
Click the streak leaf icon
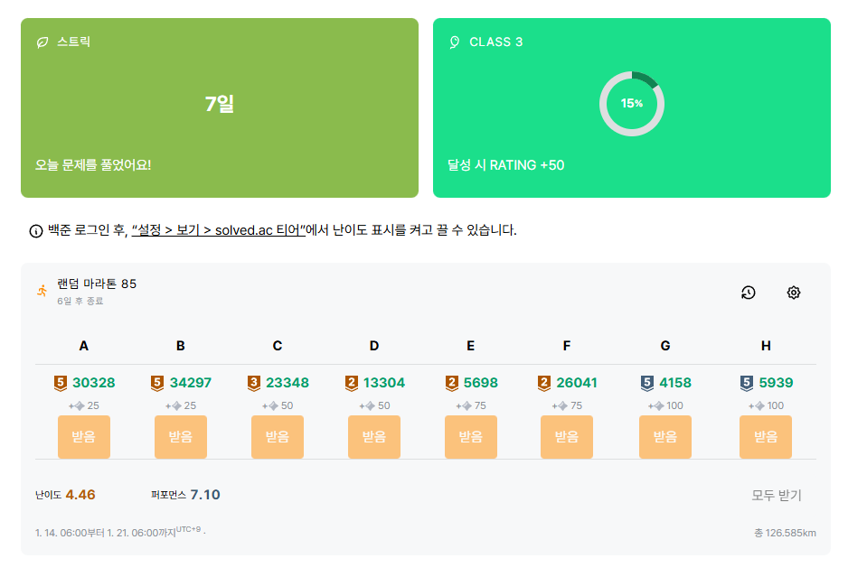(42, 42)
